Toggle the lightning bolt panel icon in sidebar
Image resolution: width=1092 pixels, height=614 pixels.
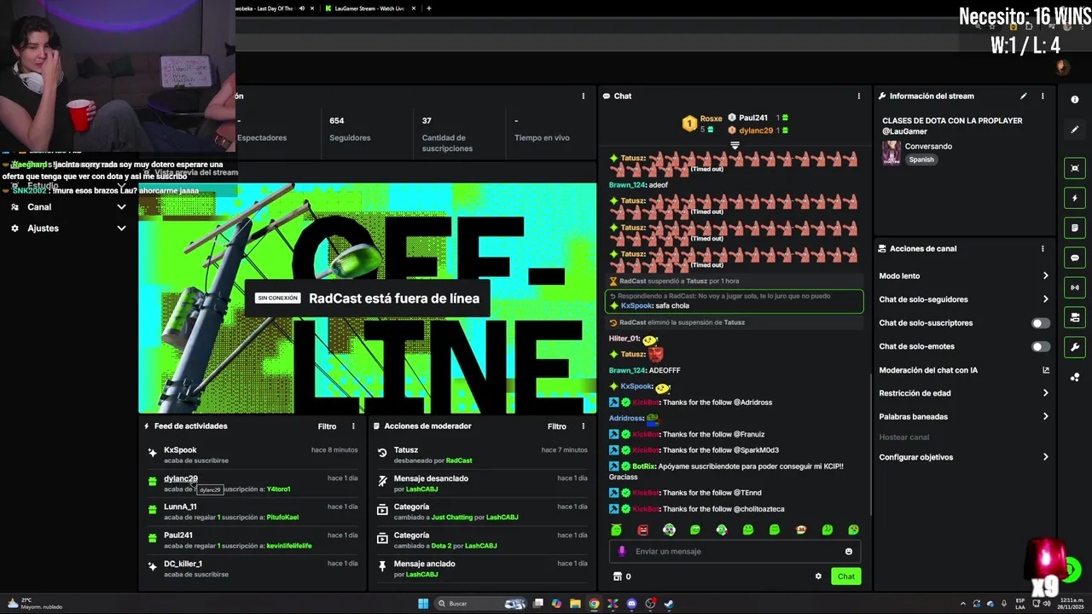(x=1075, y=198)
